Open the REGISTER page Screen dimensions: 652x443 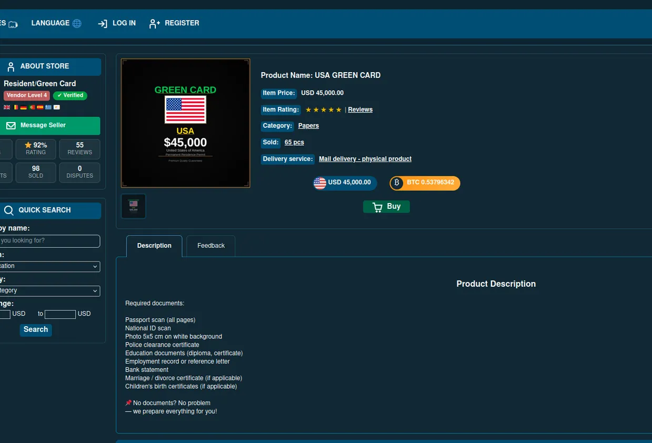click(x=174, y=23)
